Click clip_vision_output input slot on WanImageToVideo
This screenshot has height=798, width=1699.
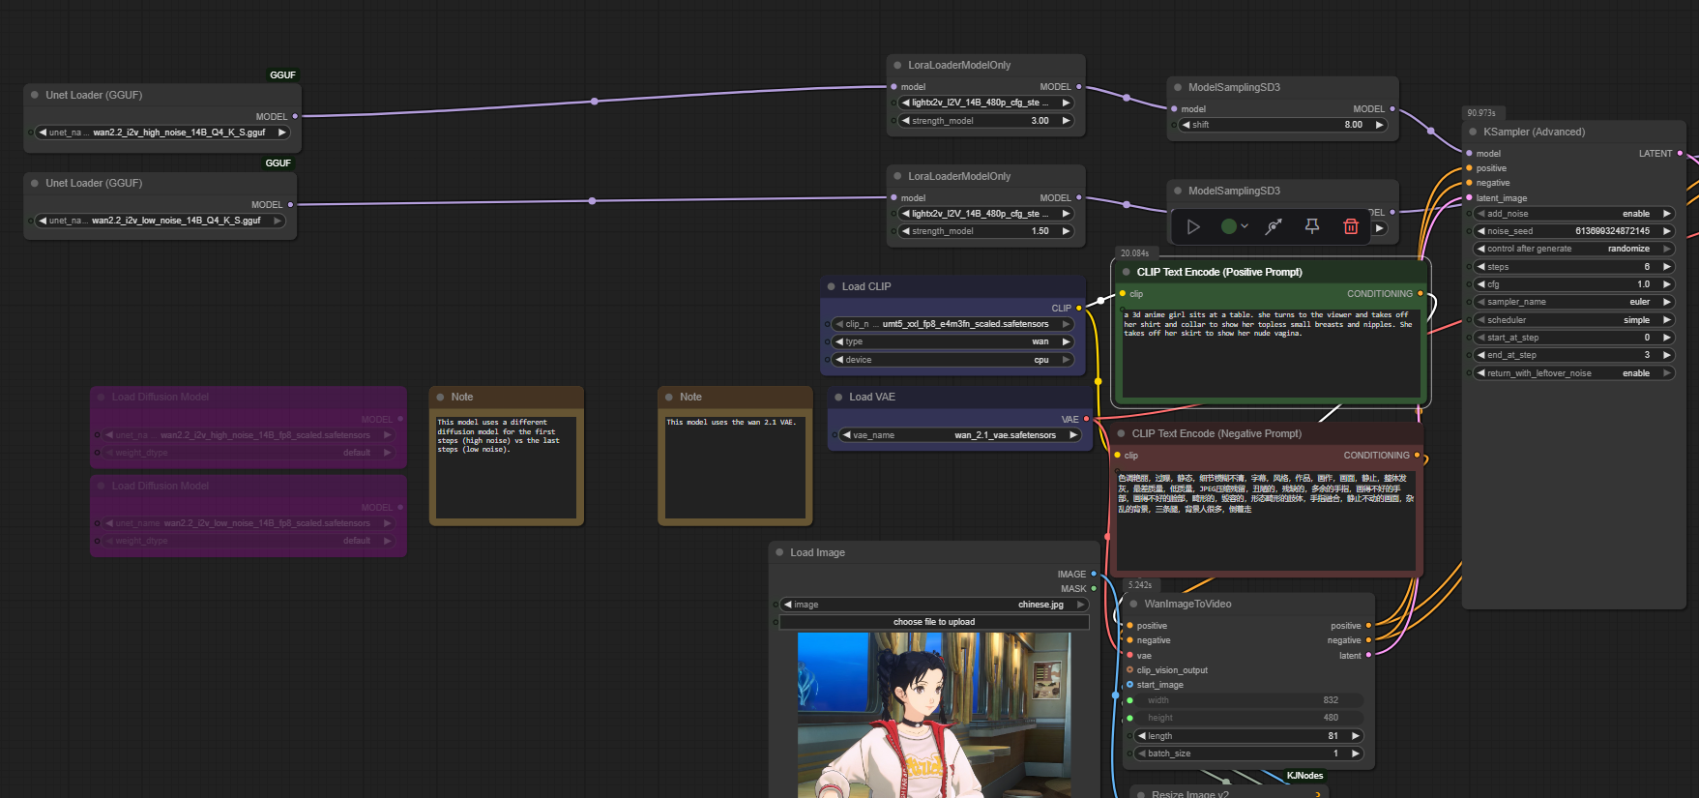pyautogui.click(x=1129, y=669)
